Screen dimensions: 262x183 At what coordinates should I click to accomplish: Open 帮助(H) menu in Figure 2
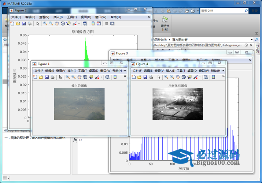[x=115, y=17]
